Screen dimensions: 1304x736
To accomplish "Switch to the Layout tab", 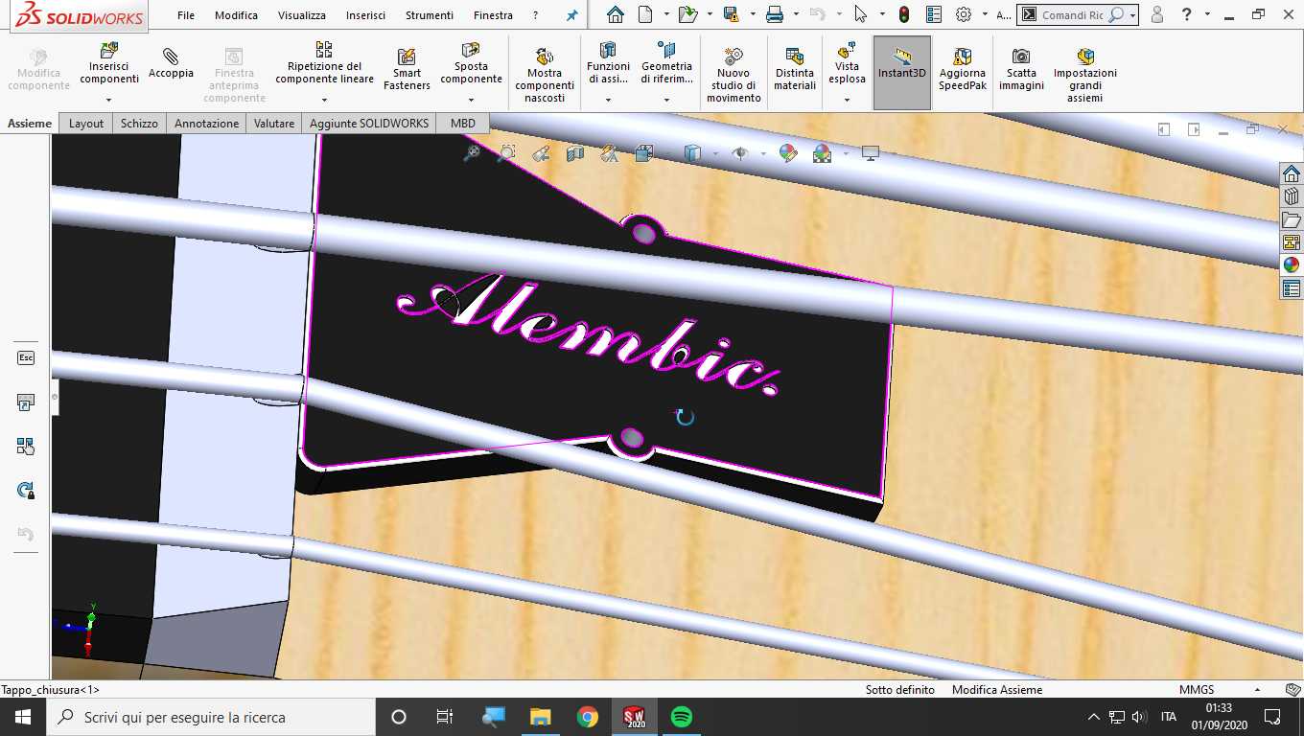I will pos(86,124).
